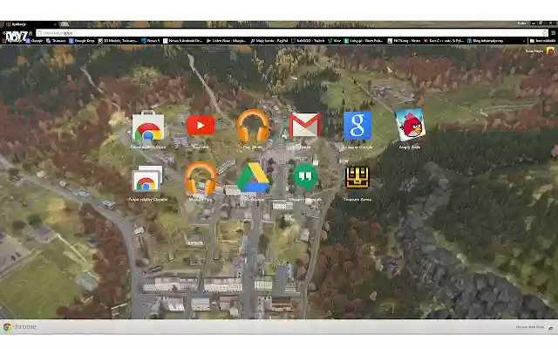558x349 pixels.
Task: Open the PayPal bookmark
Action: point(269,41)
